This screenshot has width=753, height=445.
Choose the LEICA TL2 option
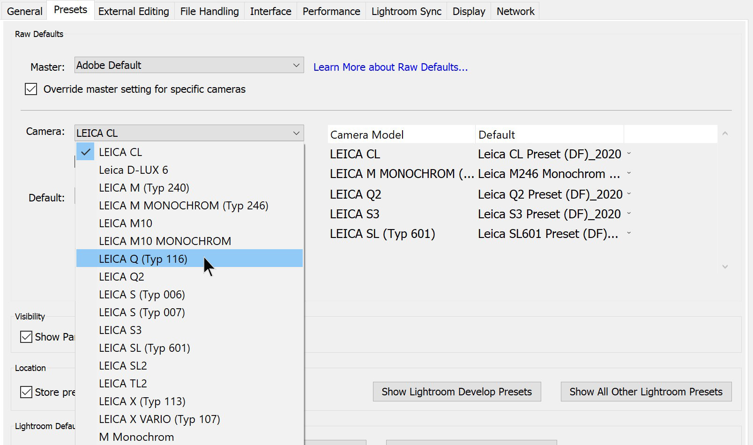pyautogui.click(x=189, y=384)
